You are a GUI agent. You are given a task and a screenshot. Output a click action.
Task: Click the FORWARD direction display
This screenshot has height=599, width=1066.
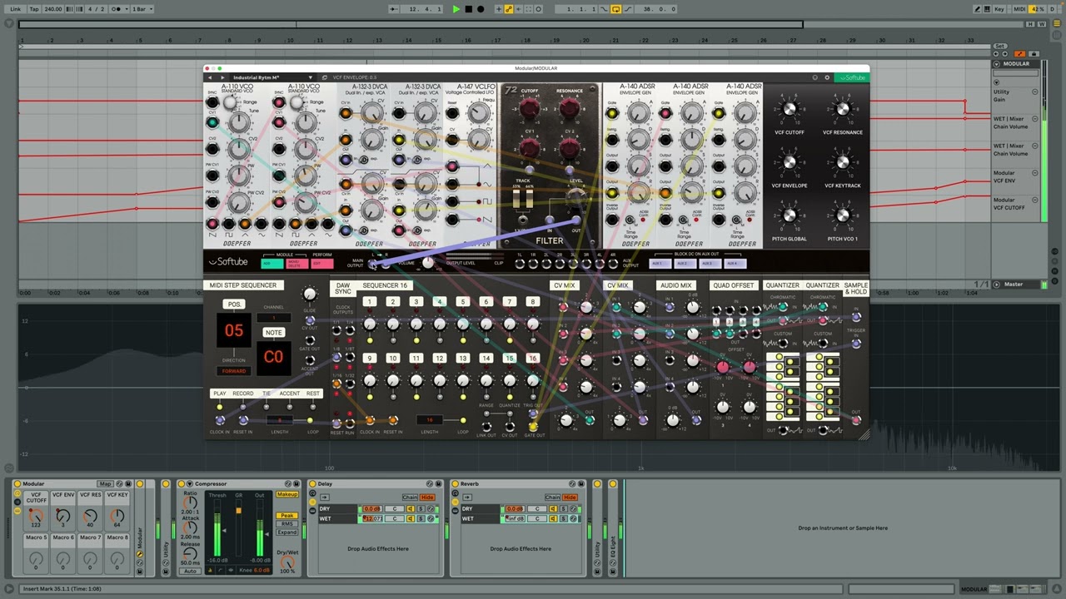(234, 371)
